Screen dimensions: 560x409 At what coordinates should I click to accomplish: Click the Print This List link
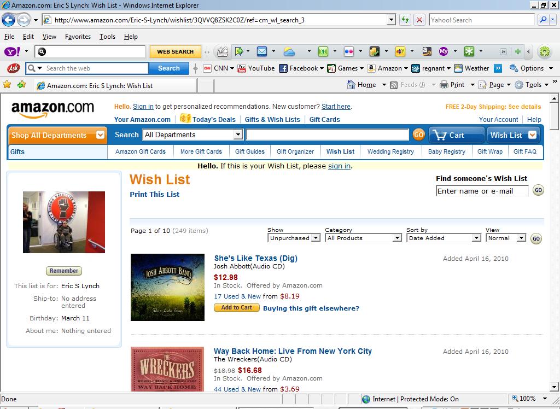pyautogui.click(x=155, y=194)
